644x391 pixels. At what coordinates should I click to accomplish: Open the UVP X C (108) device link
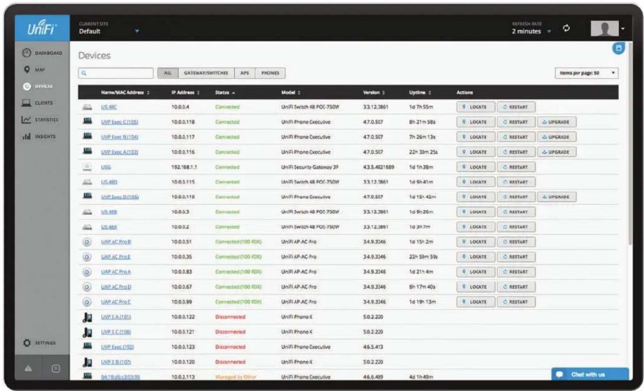click(116, 331)
